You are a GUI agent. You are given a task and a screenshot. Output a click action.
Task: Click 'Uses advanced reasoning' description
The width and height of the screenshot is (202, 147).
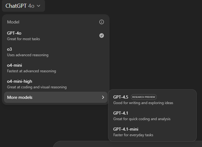(28, 55)
